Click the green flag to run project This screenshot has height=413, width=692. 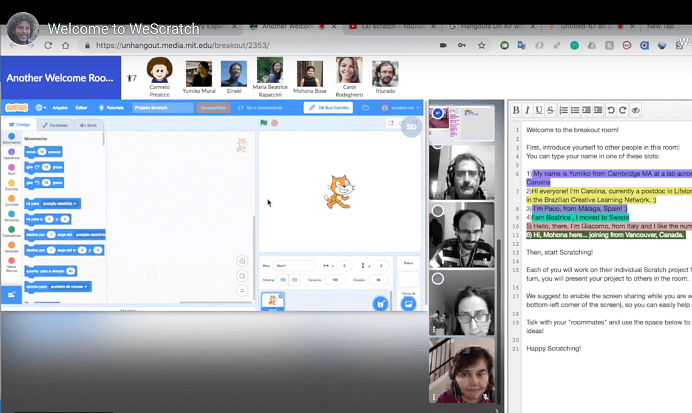click(263, 123)
